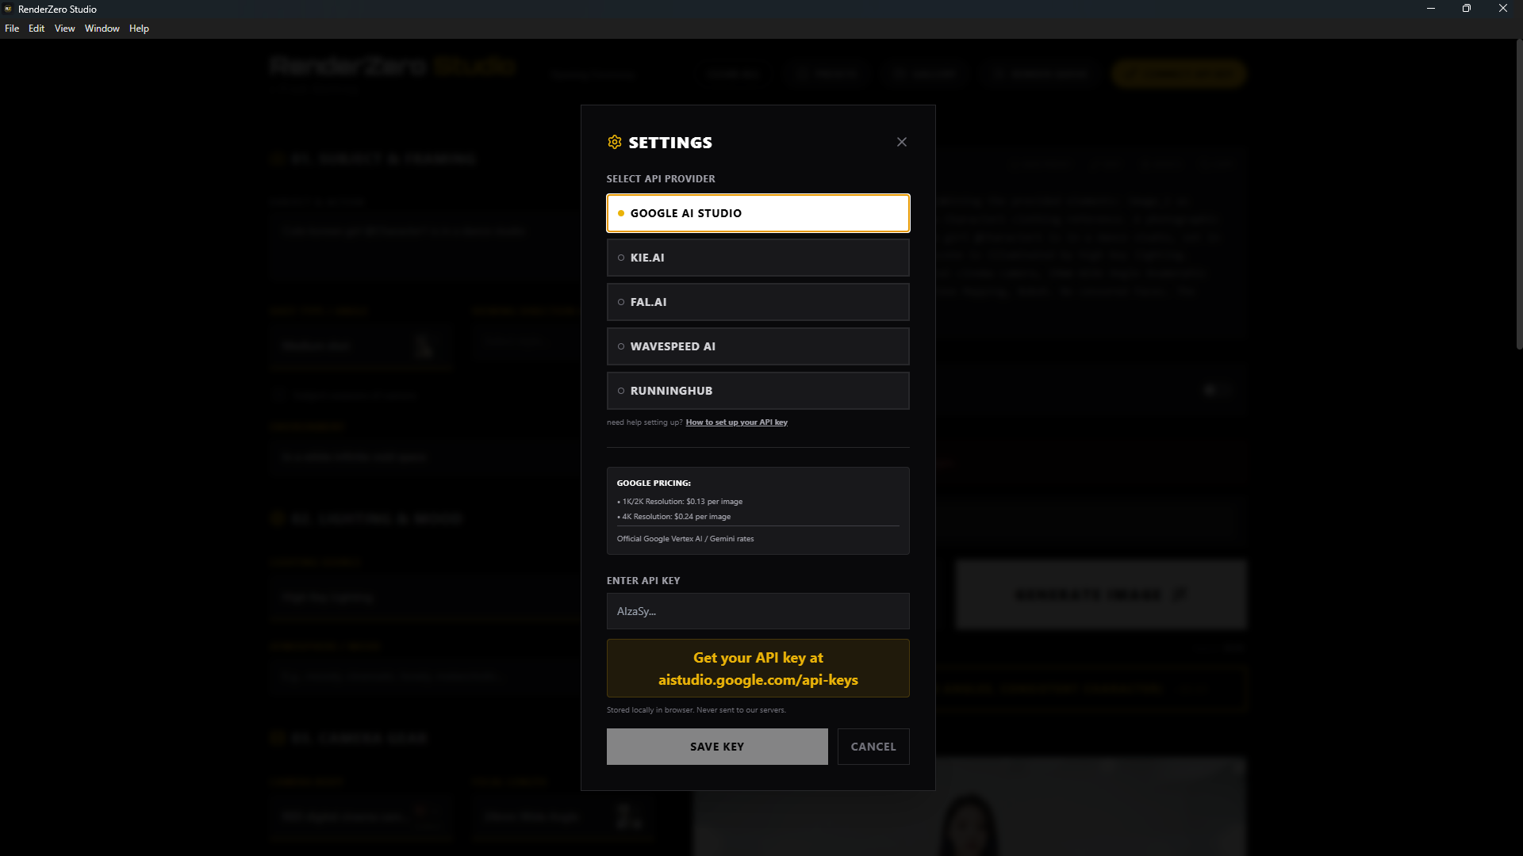Click the RenderZero Studio title bar icon
The height and width of the screenshot is (856, 1523).
click(8, 9)
